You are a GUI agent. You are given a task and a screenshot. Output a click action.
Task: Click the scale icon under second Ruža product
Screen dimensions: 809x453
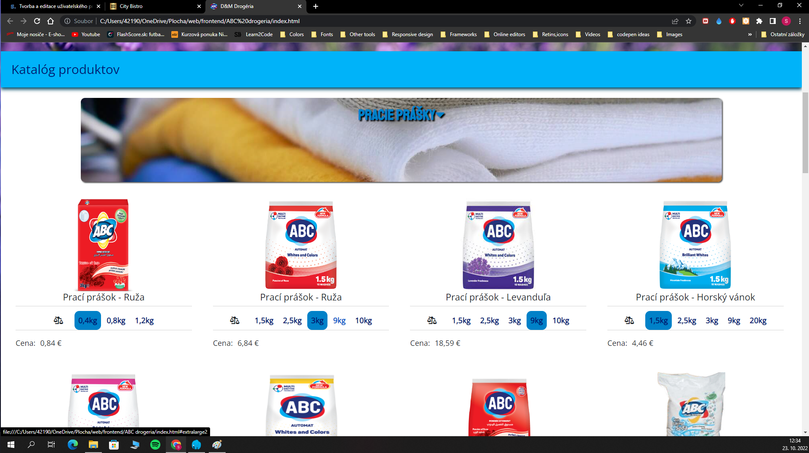click(x=235, y=321)
